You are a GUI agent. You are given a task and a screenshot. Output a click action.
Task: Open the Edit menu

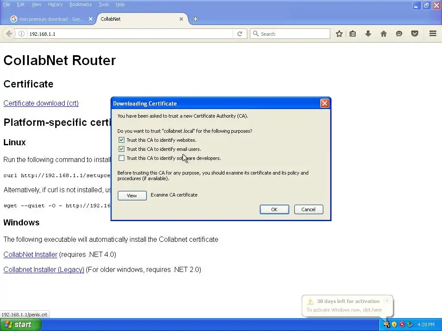point(21,4)
